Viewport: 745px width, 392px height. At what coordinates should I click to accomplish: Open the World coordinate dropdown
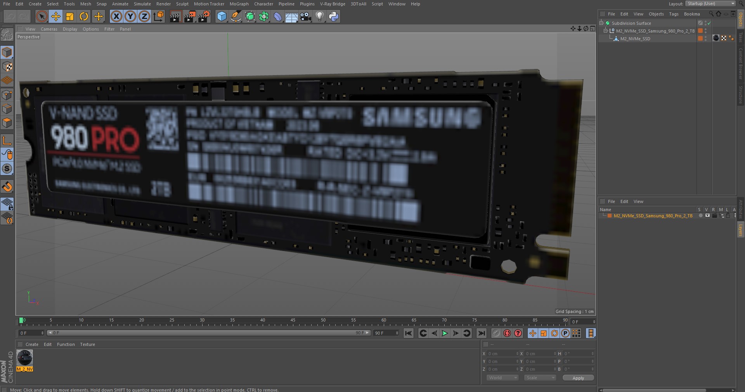pos(502,378)
